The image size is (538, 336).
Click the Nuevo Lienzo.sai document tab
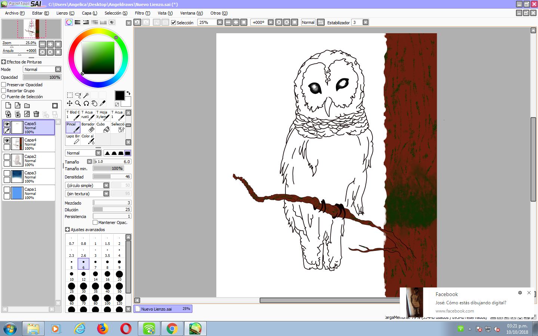[x=163, y=309]
